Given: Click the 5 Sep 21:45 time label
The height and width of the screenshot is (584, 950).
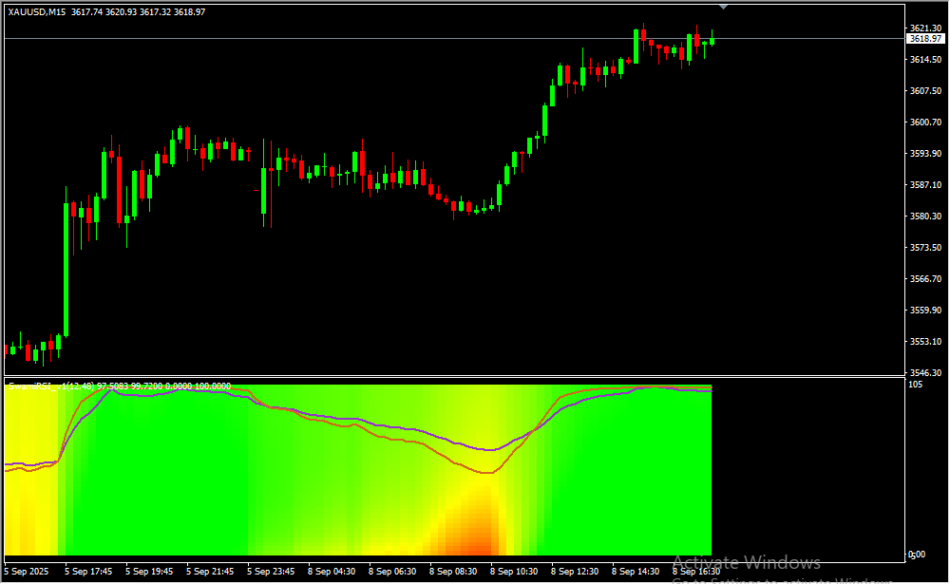Looking at the screenshot, I should tap(211, 572).
